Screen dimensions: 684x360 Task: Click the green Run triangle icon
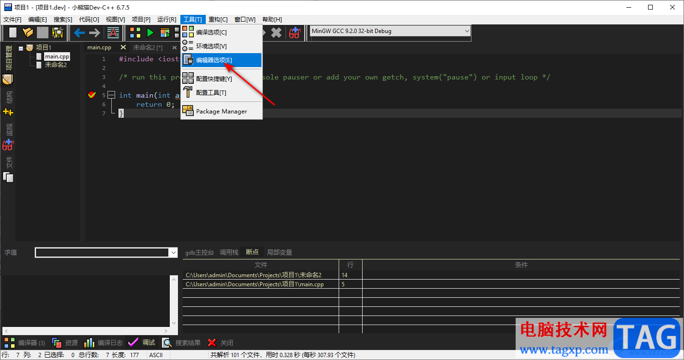(150, 33)
